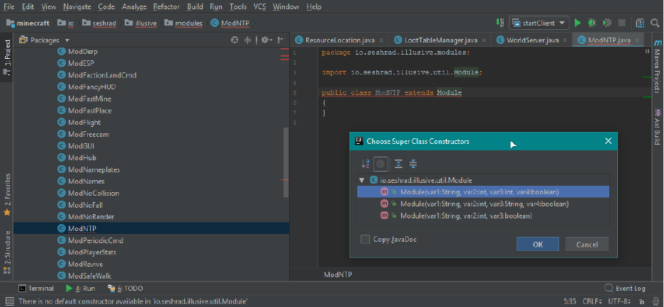Select ModPlayerStats in the package tree
This screenshot has height=307, width=664.
pos(92,252)
